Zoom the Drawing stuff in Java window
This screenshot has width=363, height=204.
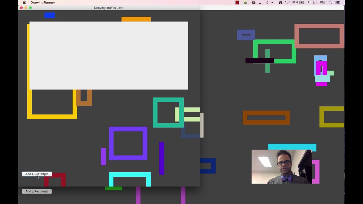30,8
